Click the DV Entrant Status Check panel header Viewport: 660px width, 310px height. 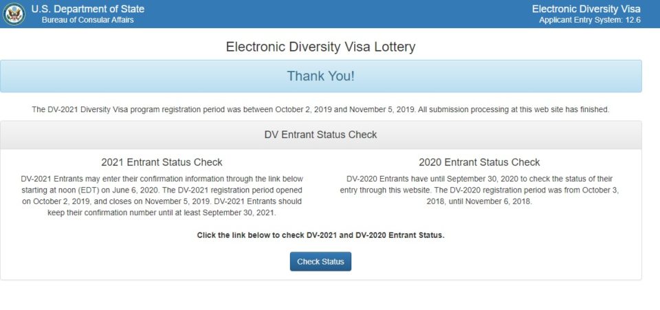click(321, 135)
